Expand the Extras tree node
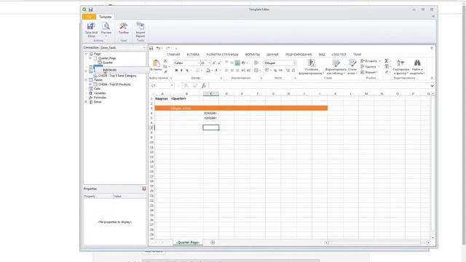Image resolution: width=466 pixels, height=262 pixels. point(86,102)
